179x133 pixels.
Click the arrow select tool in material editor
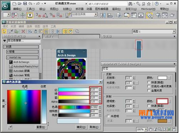click(4, 32)
